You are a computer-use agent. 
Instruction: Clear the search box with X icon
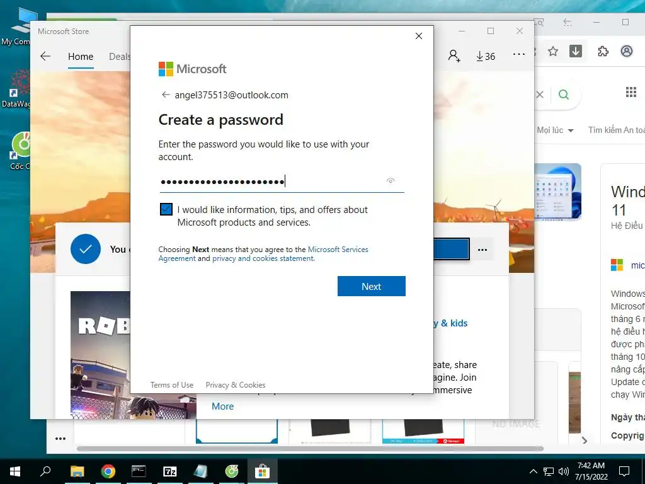click(x=540, y=95)
